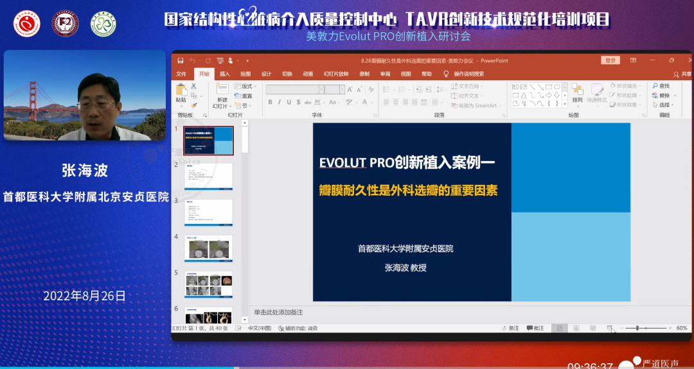Switch to Transitions (切换) tab
Image resolution: width=694 pixels, height=369 pixels.
coord(287,74)
